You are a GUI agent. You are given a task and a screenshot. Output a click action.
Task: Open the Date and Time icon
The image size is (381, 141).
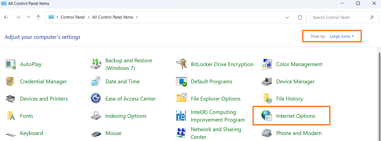(96, 81)
